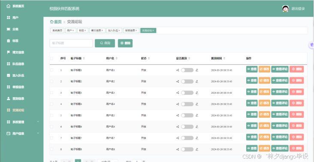Close the 举报信息 page tab

tap(136, 31)
